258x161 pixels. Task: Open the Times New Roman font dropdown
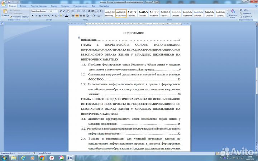coord(48,11)
